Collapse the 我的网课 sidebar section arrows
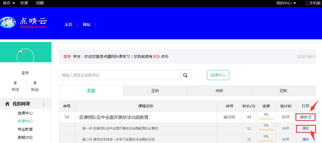 [x=44, y=104]
